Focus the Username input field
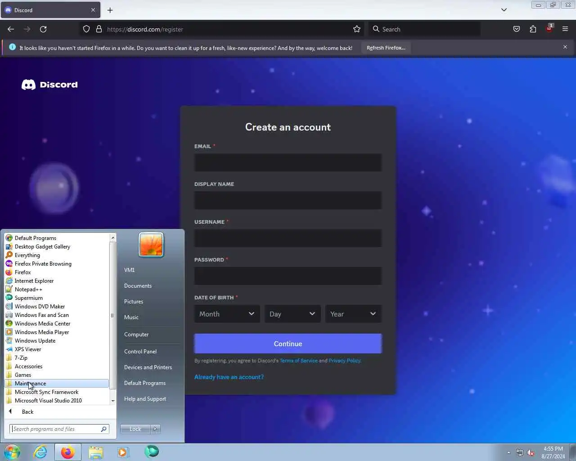The image size is (576, 461). click(288, 238)
